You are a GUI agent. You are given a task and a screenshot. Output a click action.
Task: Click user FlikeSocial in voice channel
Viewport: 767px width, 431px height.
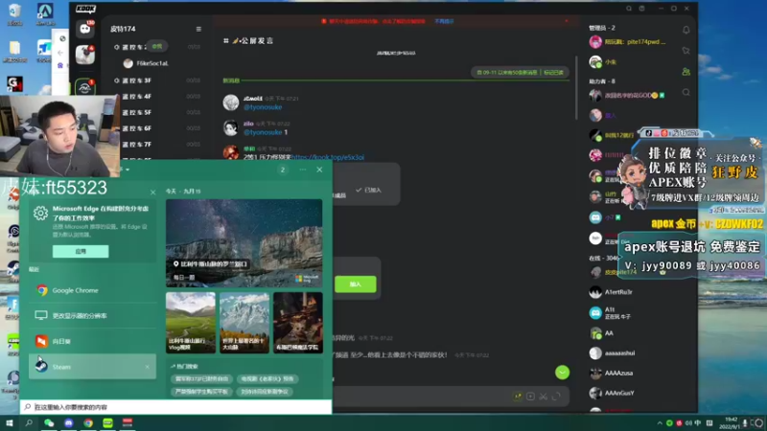(x=147, y=63)
